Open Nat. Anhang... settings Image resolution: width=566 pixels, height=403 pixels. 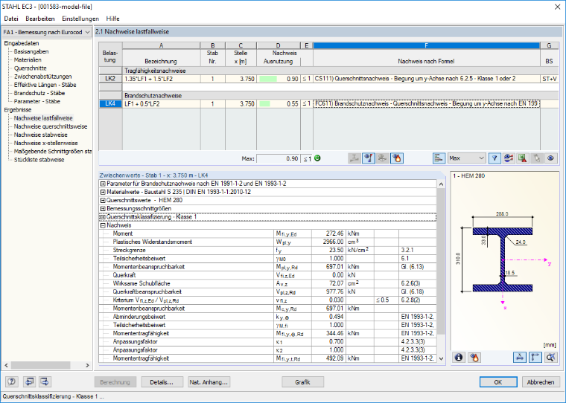[x=209, y=382]
